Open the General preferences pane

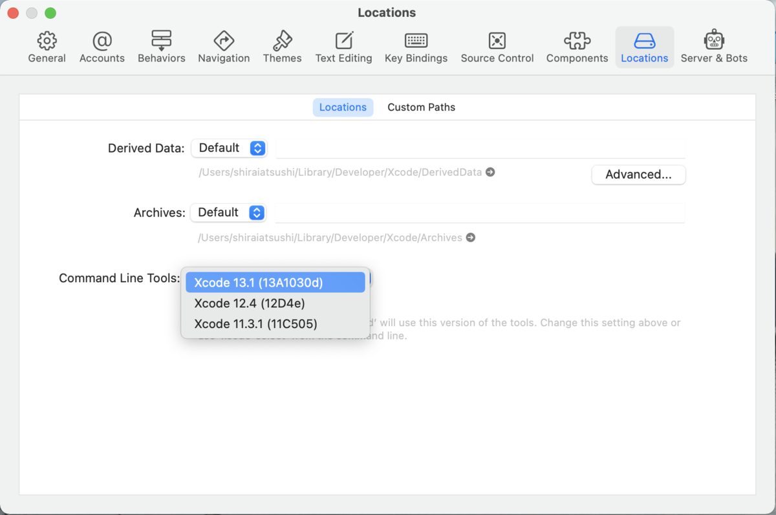[x=47, y=47]
